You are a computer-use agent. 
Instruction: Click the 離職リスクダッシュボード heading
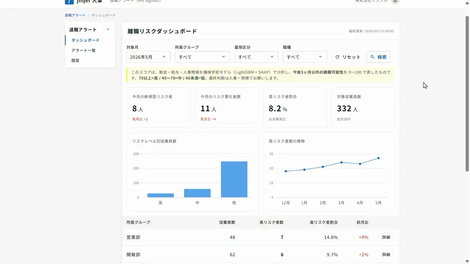162,31
